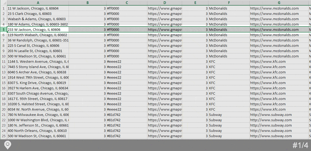Select column E header
This screenshot has width=311, height=151.
195,3
